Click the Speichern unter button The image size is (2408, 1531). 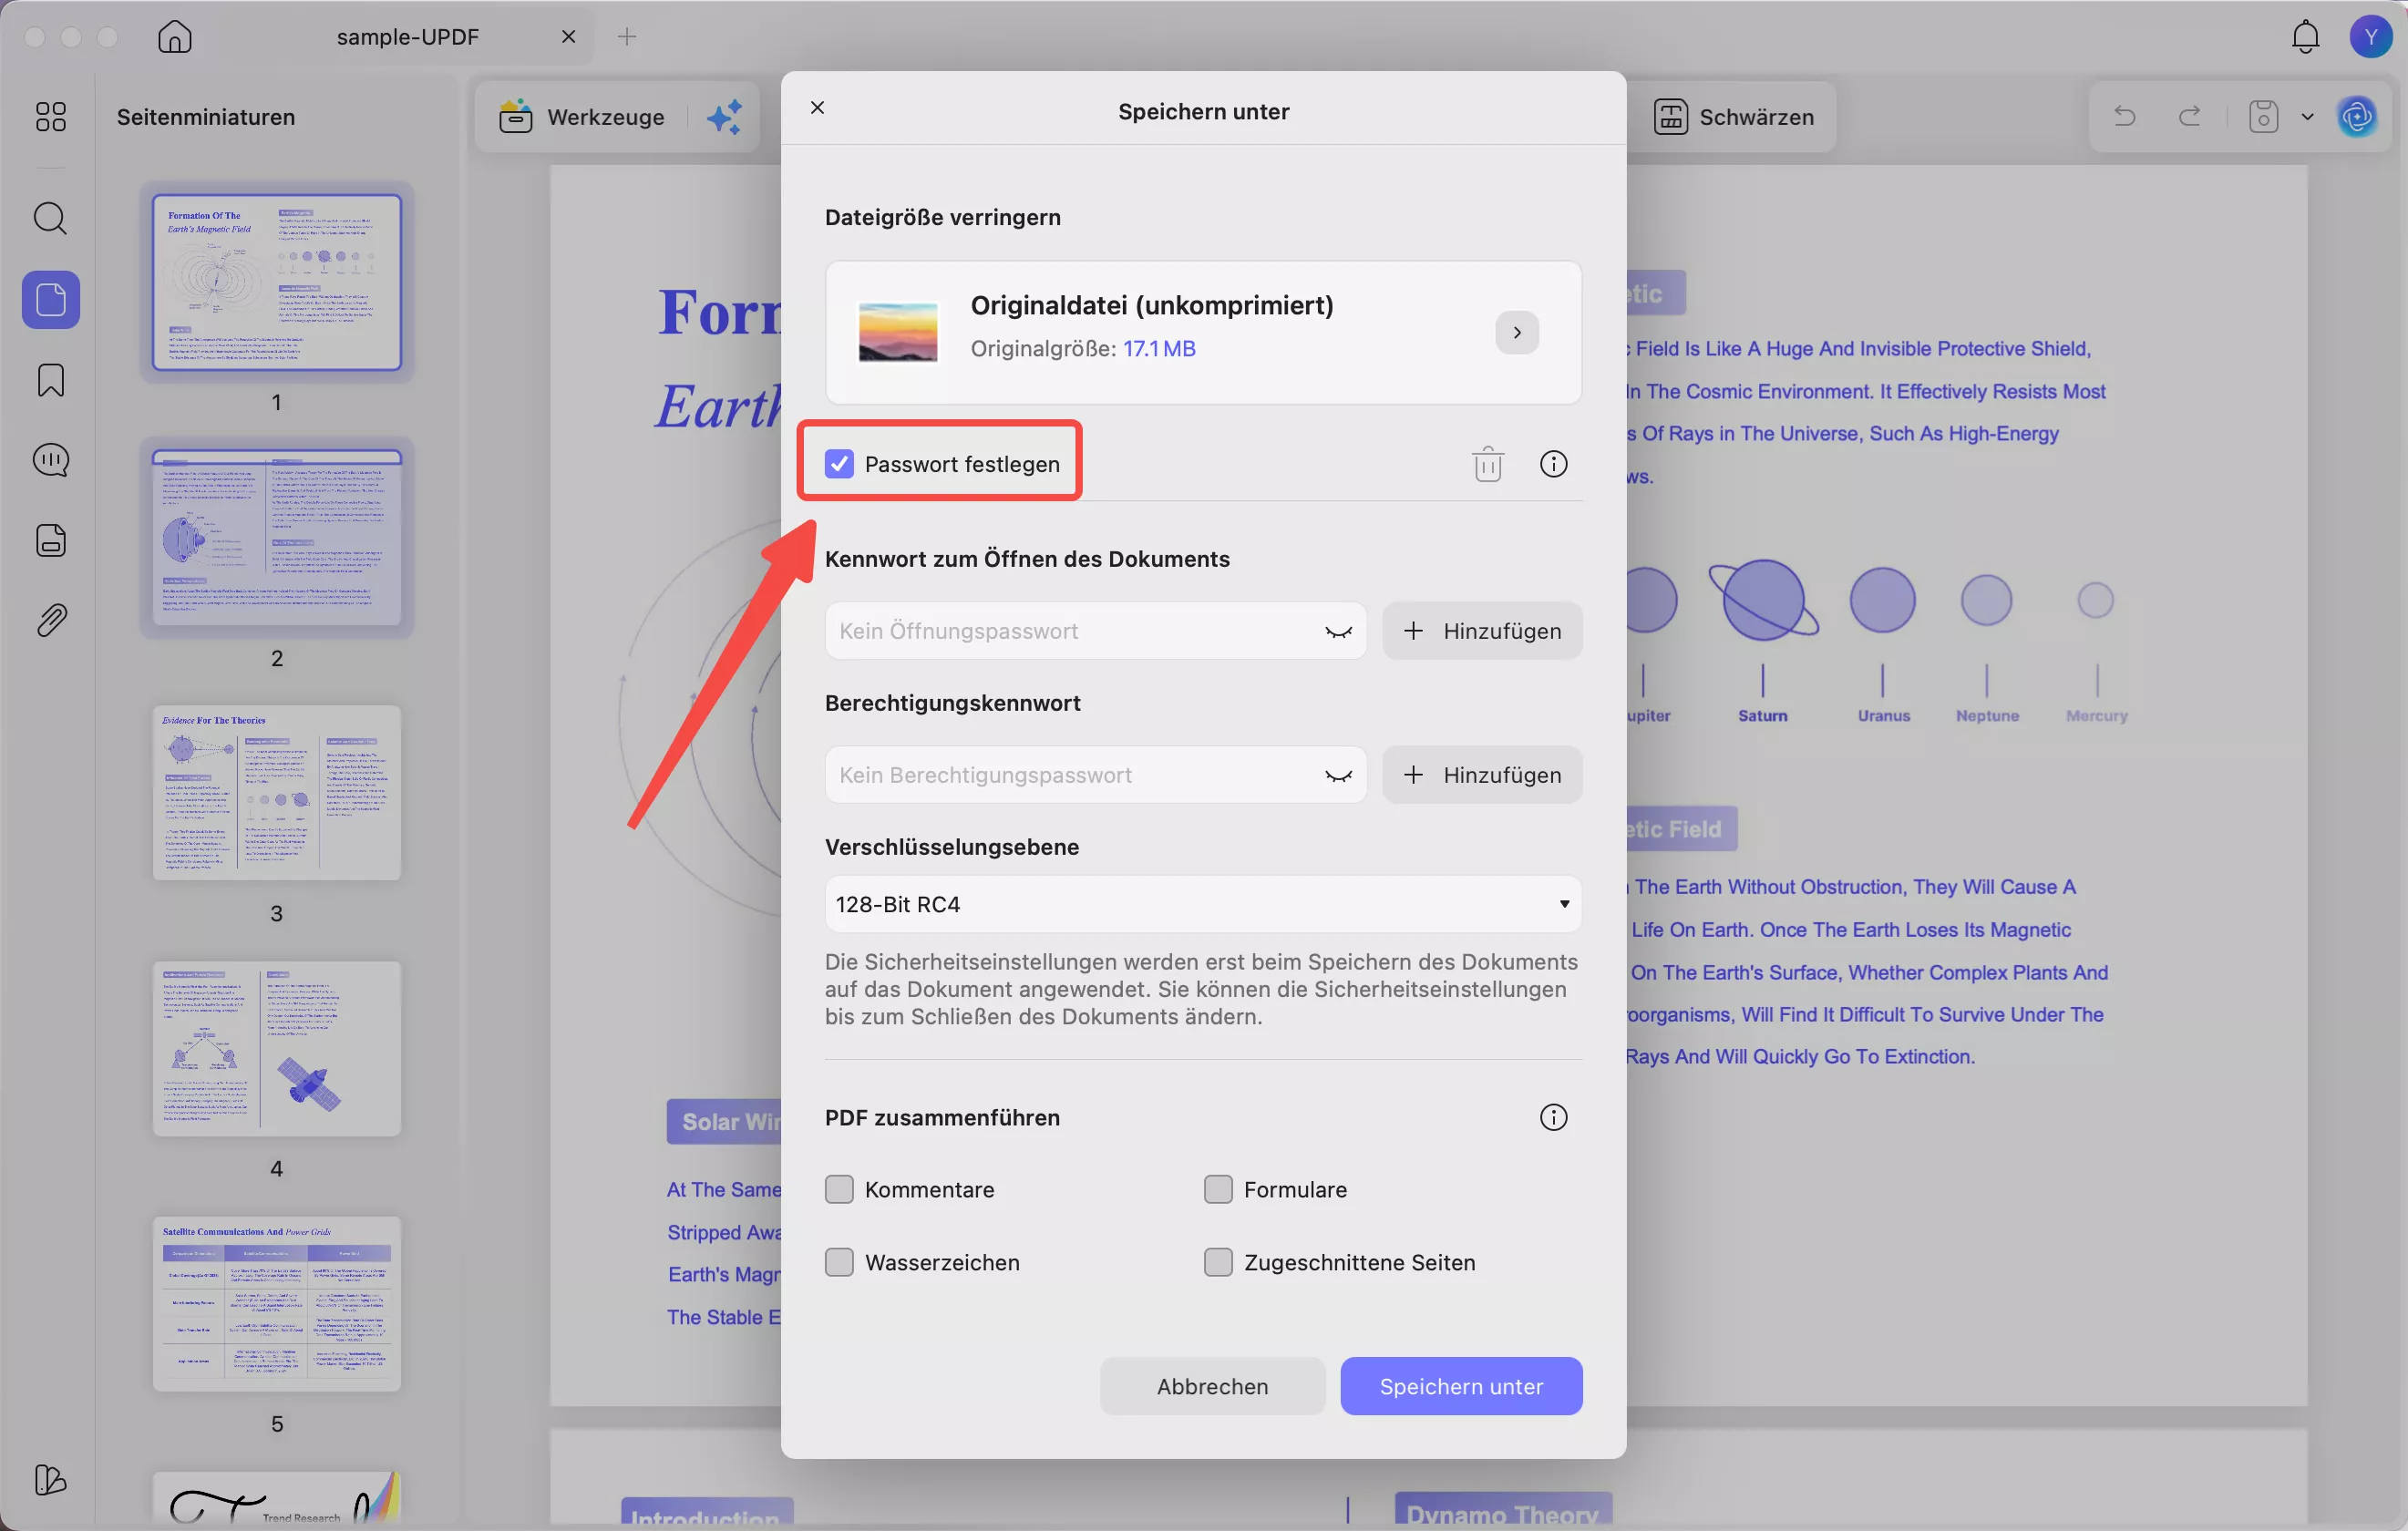pos(1461,1386)
